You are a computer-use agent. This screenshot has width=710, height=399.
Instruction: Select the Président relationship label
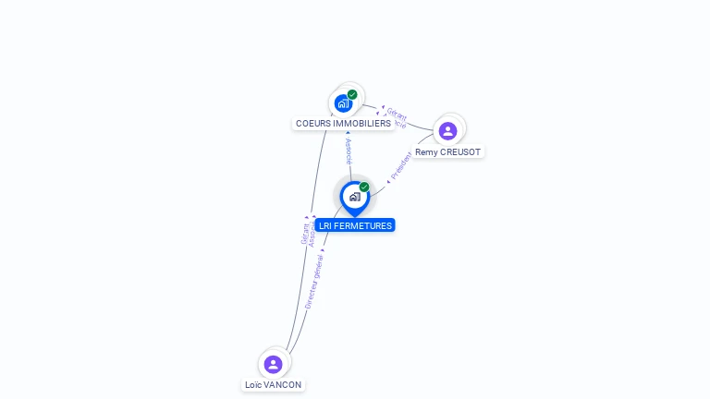click(401, 165)
